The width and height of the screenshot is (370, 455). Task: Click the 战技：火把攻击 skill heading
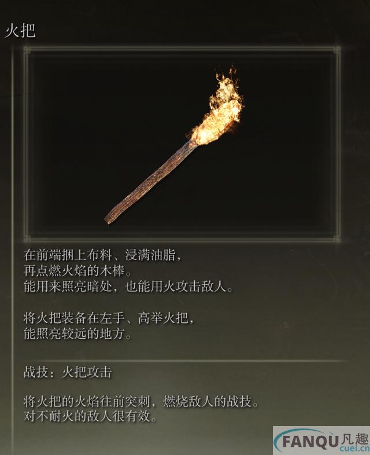68,372
